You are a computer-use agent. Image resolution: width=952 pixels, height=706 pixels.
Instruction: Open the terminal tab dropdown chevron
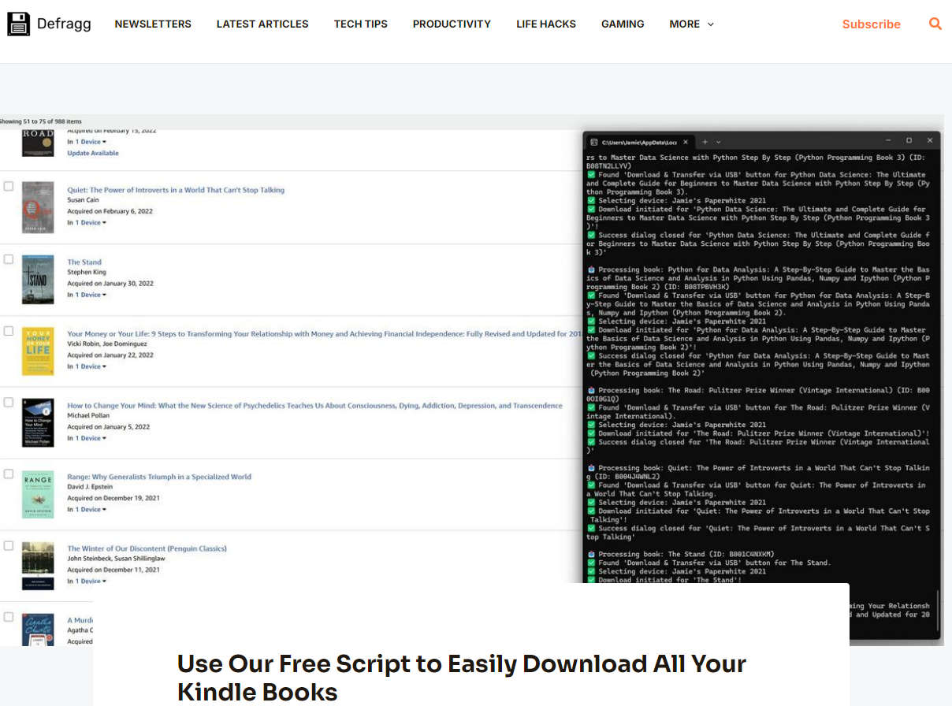(x=718, y=142)
